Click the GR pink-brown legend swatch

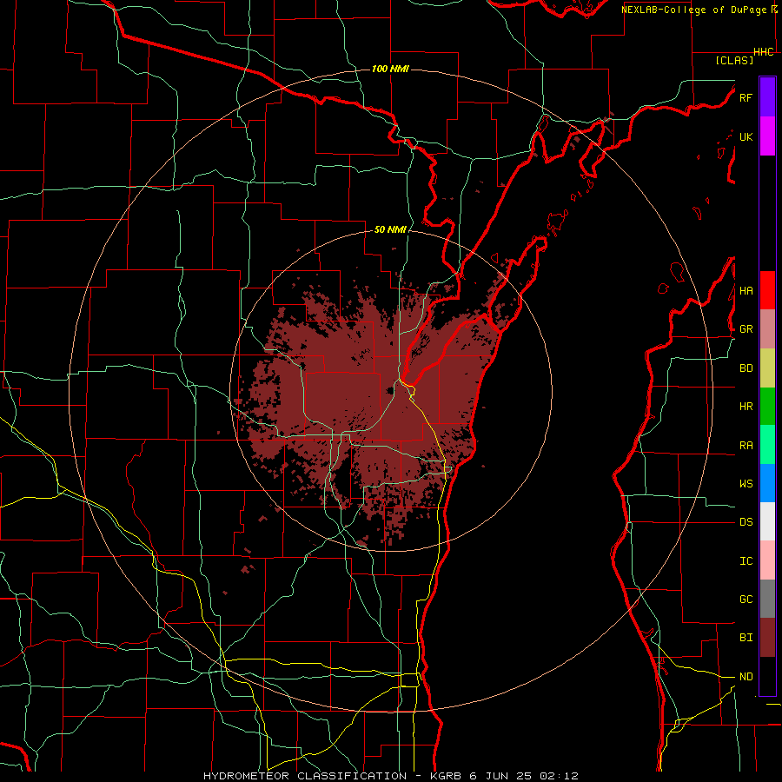point(767,328)
